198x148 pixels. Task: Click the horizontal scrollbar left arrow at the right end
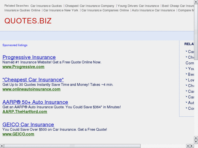point(188,146)
